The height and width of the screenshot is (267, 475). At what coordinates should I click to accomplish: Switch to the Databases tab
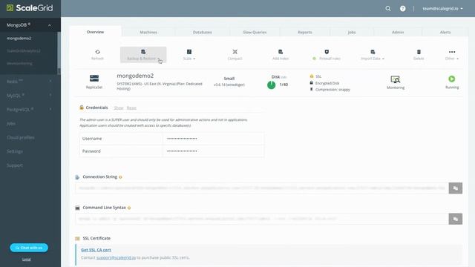(203, 32)
